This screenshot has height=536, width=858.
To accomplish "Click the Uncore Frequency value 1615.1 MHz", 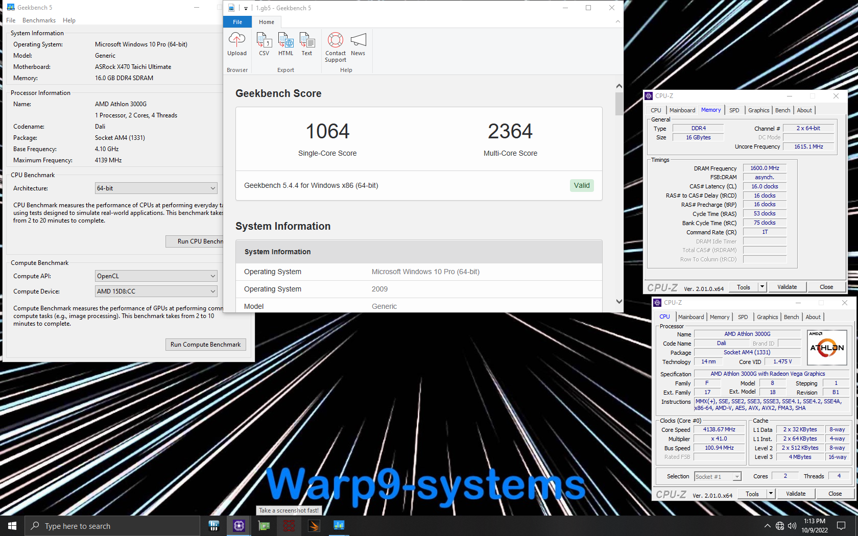I will point(808,147).
